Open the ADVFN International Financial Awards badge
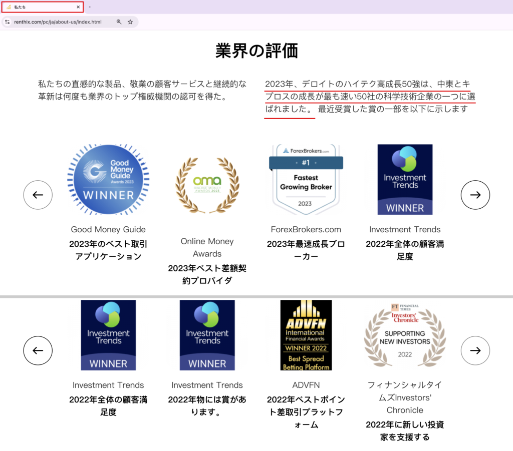Image resolution: width=513 pixels, height=451 pixels. click(x=306, y=335)
